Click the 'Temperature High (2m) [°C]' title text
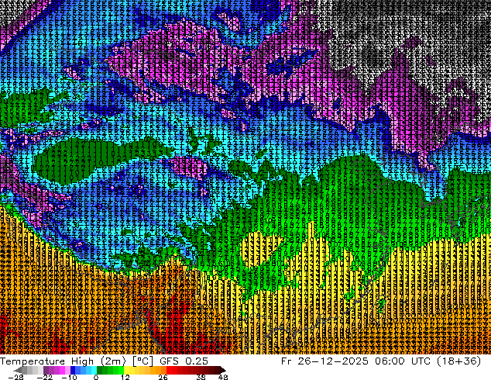 point(77,361)
